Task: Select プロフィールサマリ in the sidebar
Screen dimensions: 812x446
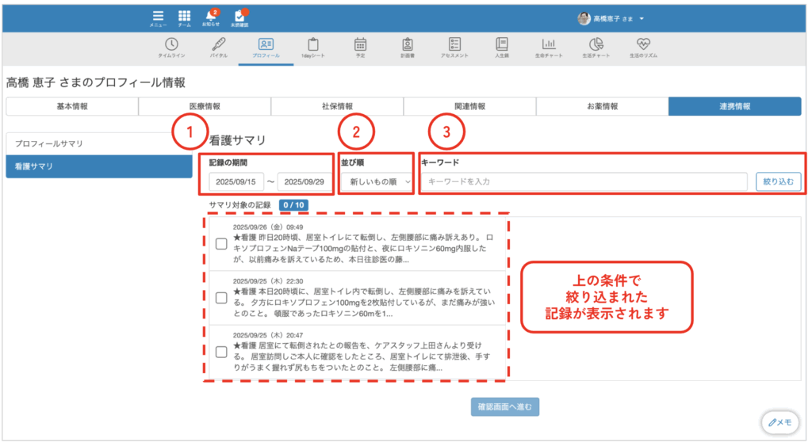Action: click(x=99, y=143)
